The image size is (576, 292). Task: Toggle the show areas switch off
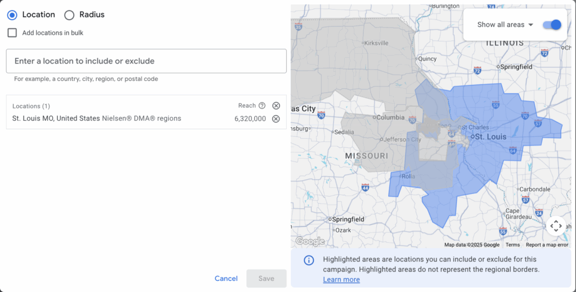(x=552, y=25)
